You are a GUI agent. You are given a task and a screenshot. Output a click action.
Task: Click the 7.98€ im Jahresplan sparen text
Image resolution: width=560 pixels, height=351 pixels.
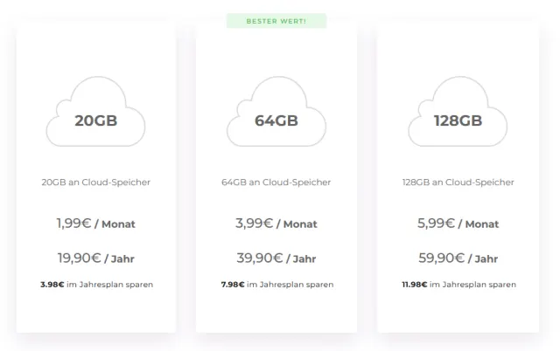[x=276, y=285]
